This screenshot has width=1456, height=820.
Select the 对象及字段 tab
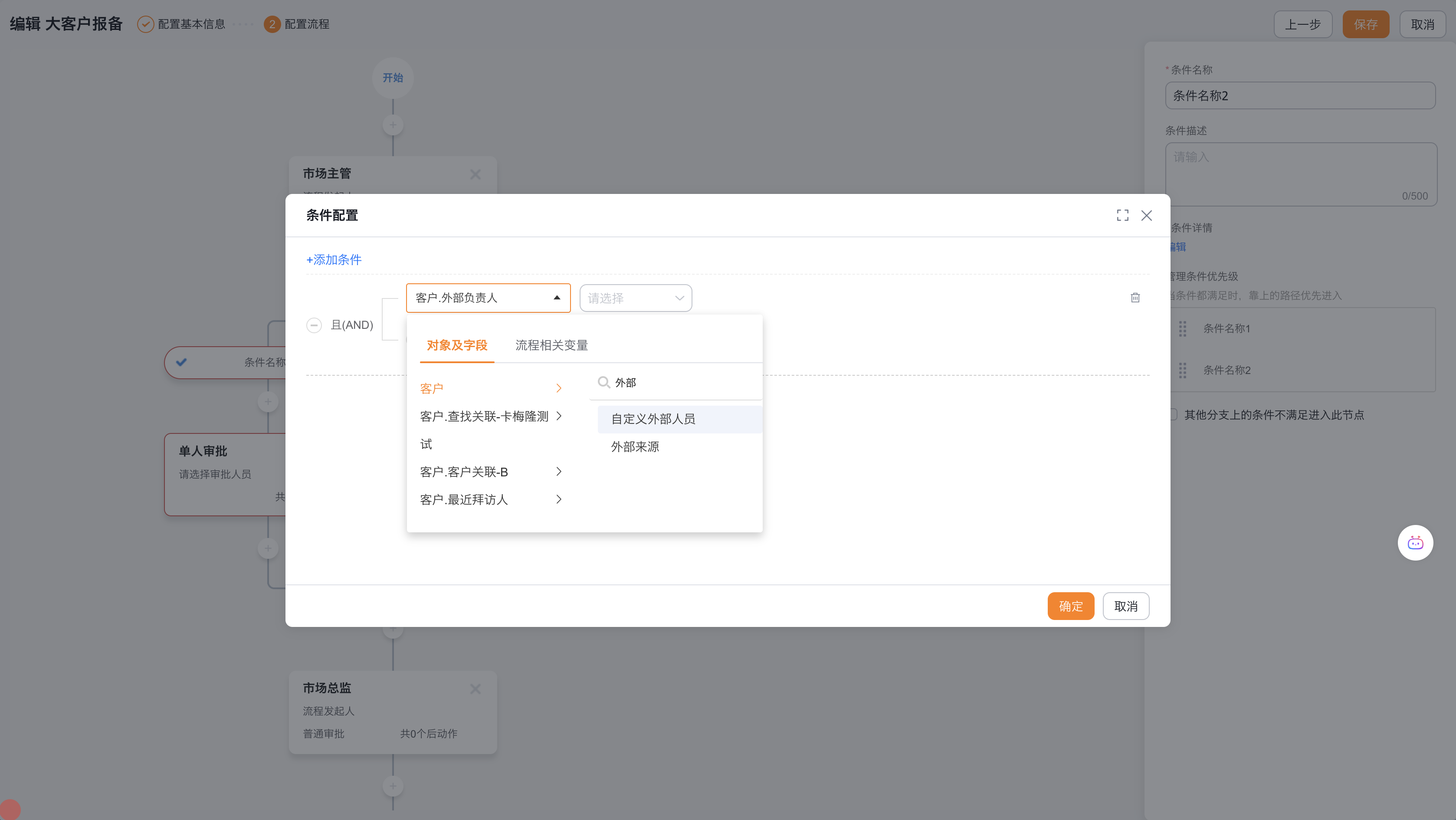457,345
